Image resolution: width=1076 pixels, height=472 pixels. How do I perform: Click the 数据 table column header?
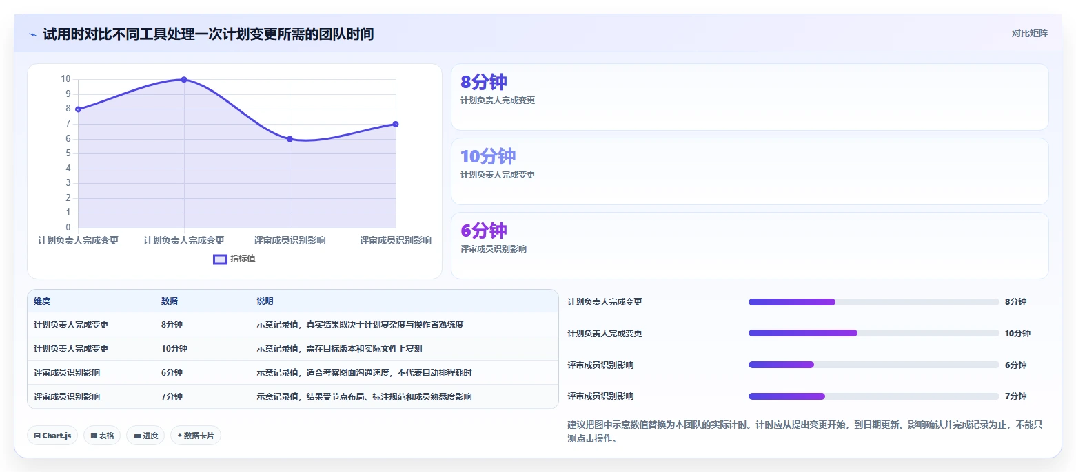[170, 301]
